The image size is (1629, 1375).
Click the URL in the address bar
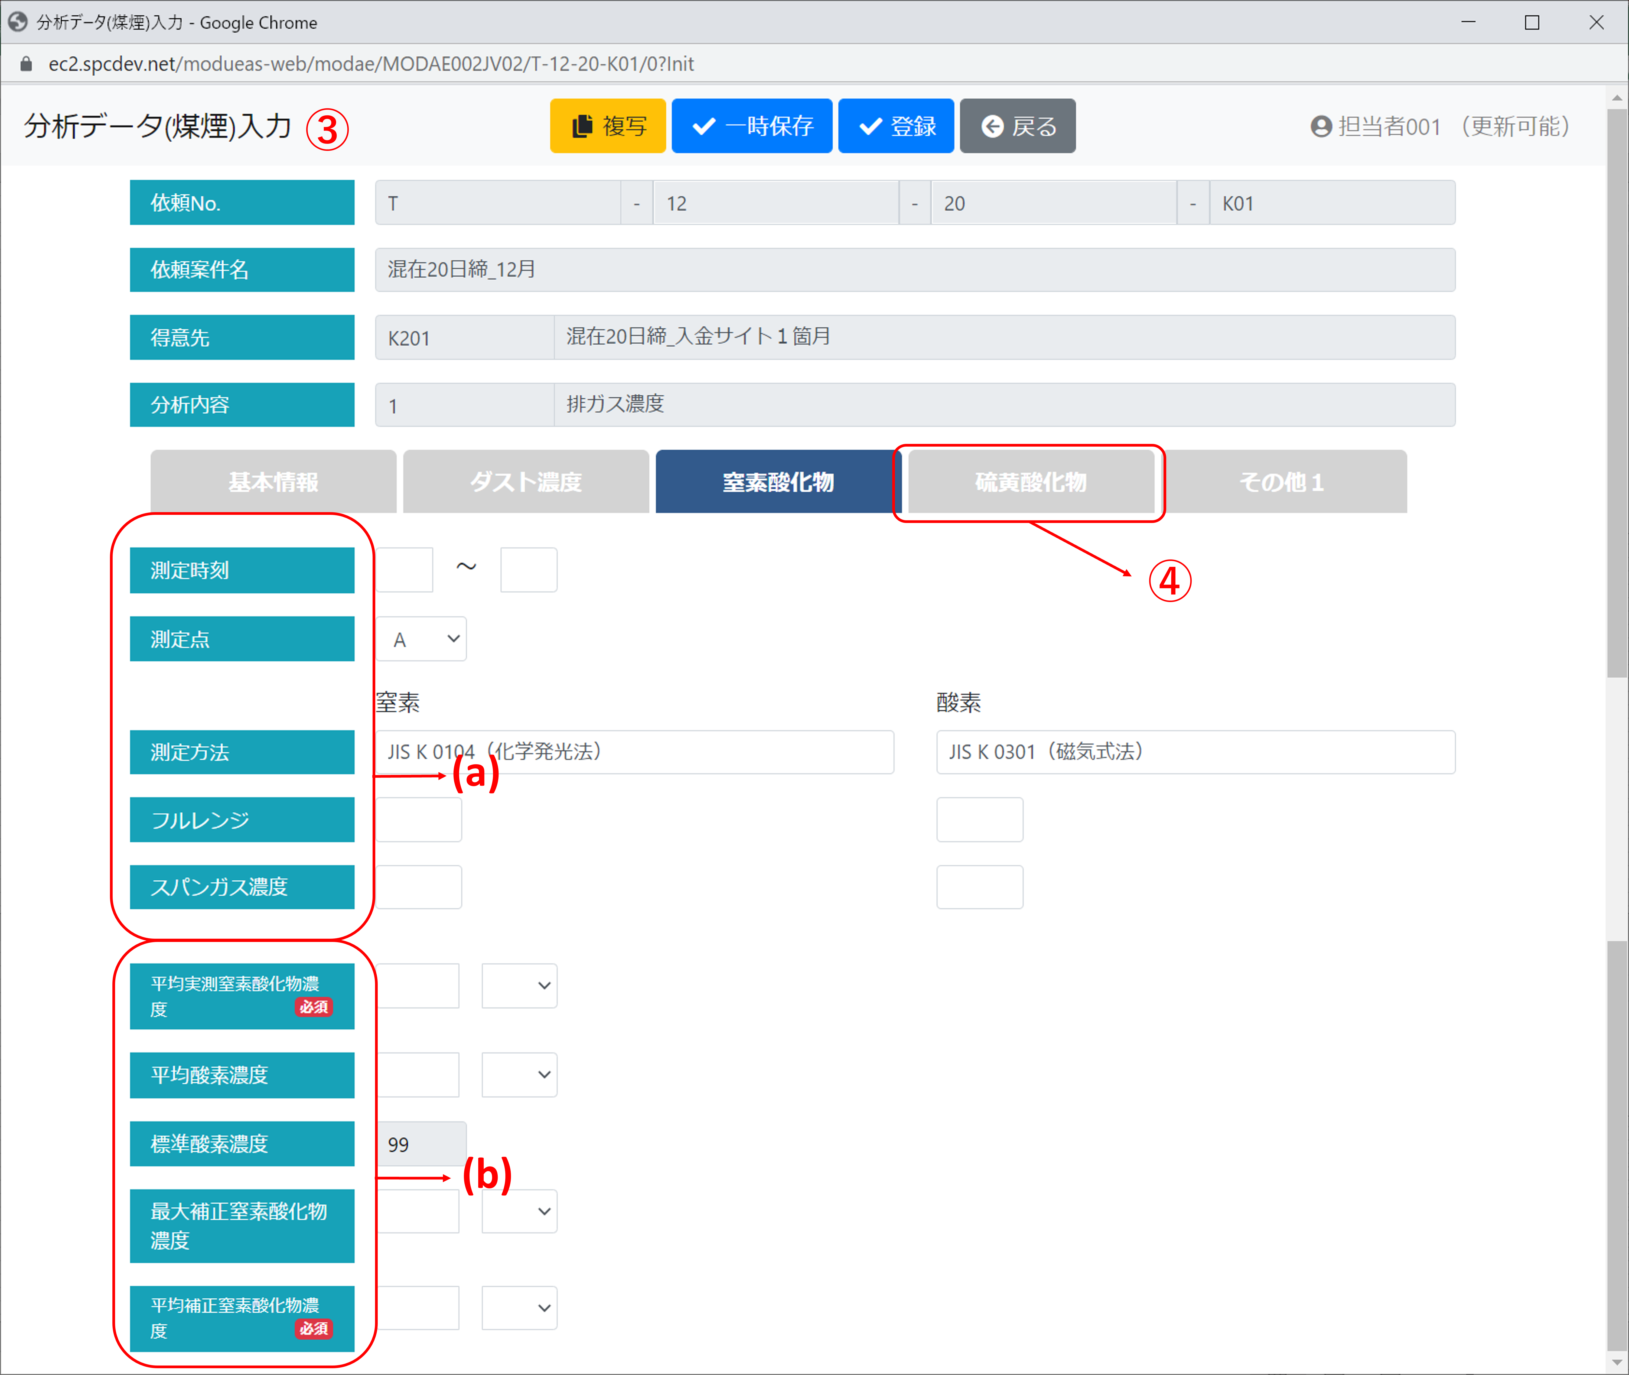click(371, 64)
